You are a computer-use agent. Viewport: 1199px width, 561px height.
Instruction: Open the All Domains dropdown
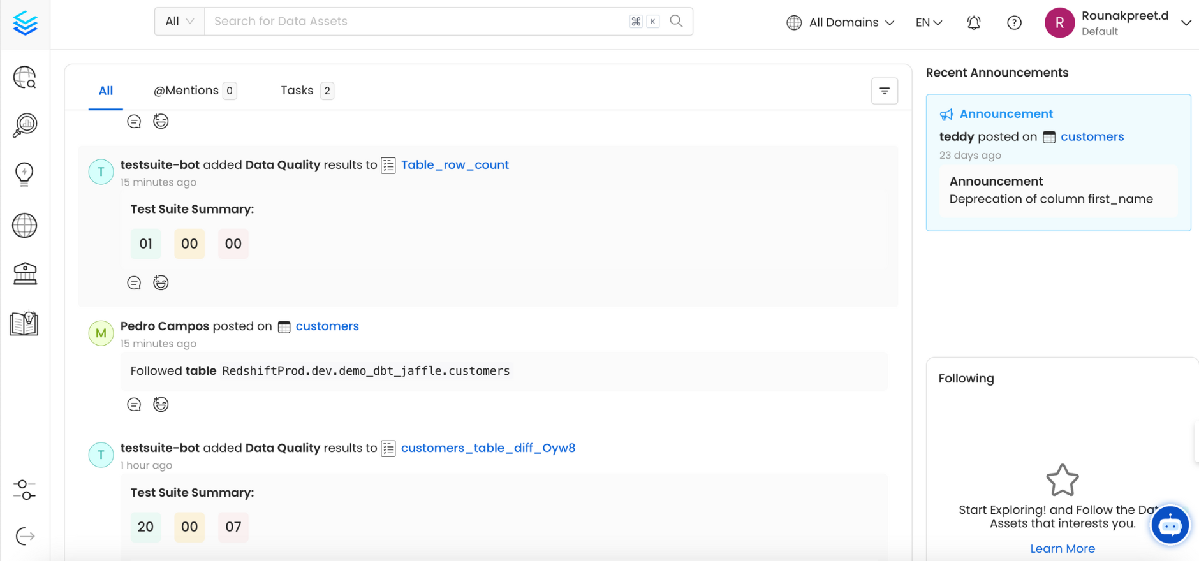(841, 23)
